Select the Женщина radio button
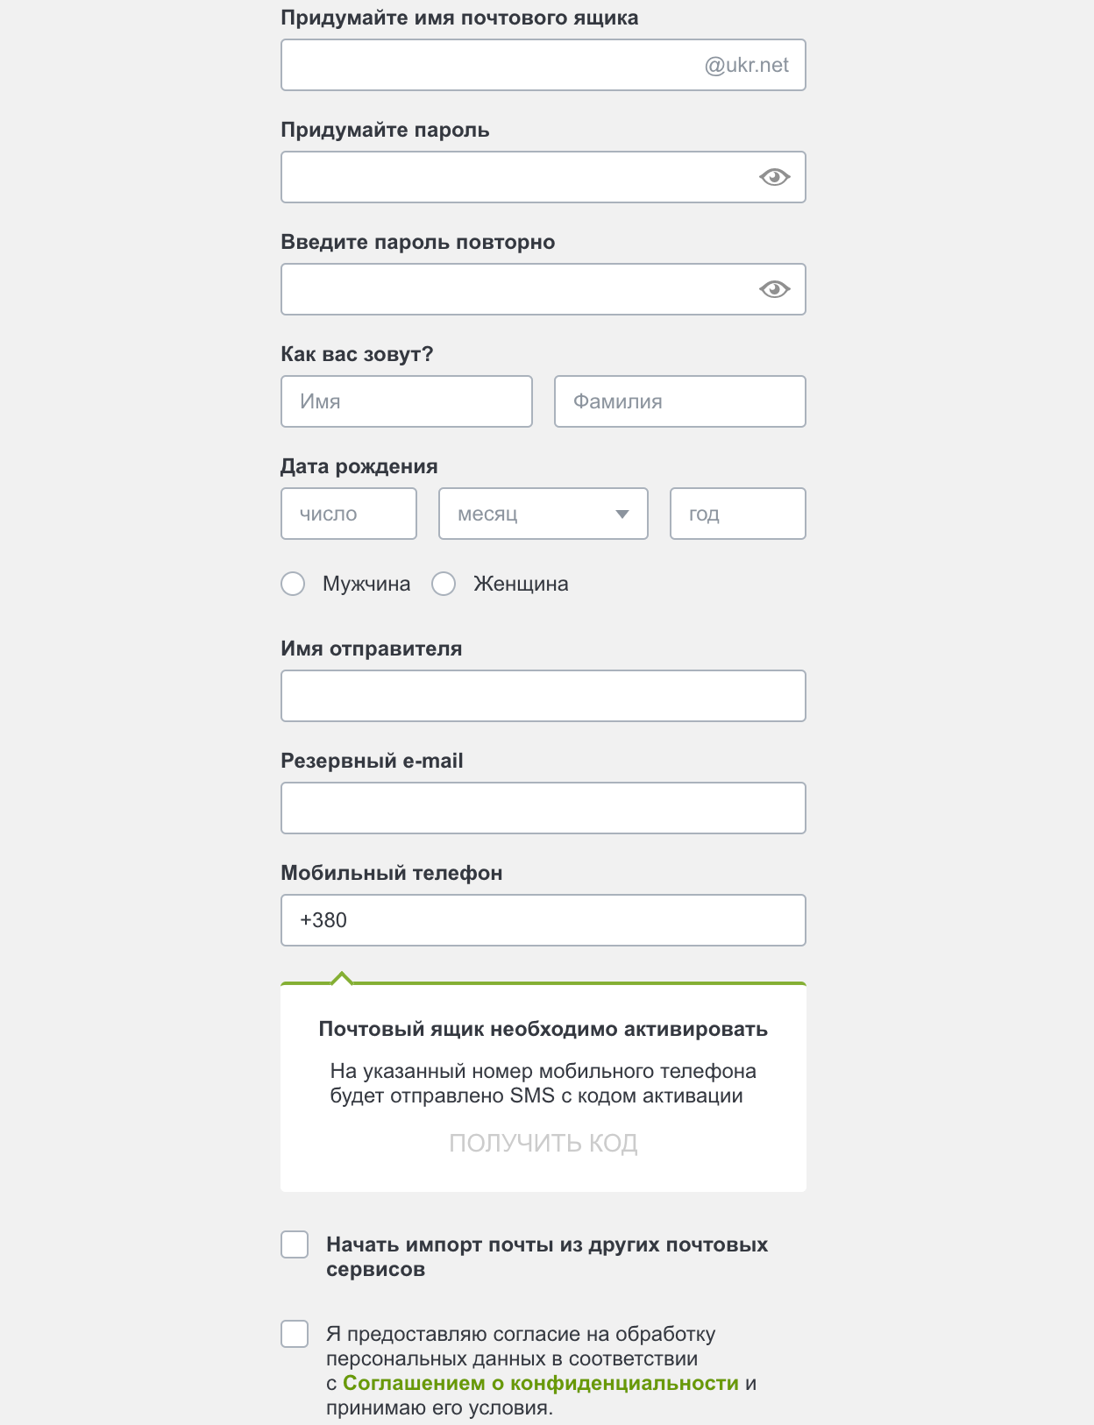The image size is (1094, 1425). [444, 584]
